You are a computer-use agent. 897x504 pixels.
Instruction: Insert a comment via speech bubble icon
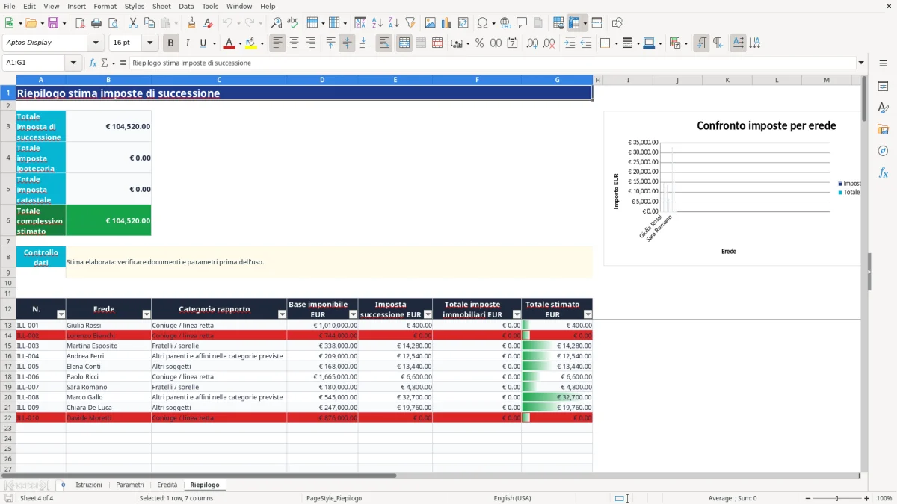point(522,23)
